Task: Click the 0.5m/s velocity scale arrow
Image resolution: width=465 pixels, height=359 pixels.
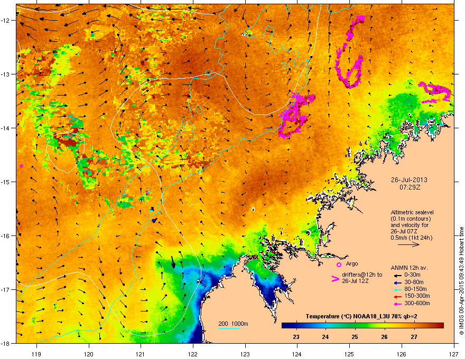Action: pos(408,244)
